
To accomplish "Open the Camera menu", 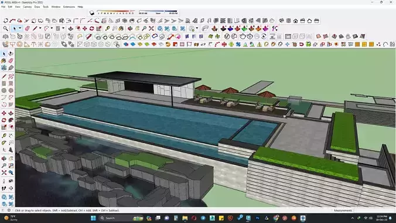I will click(x=28, y=7).
